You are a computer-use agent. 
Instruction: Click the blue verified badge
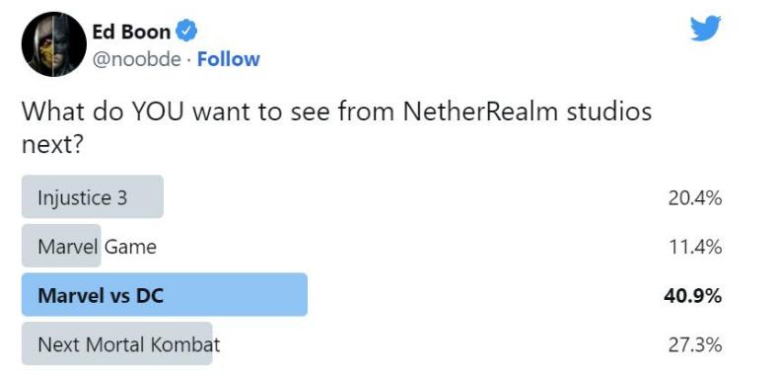[x=187, y=32]
